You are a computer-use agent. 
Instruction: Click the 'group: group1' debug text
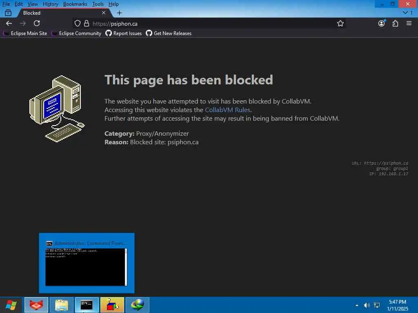[392, 168]
